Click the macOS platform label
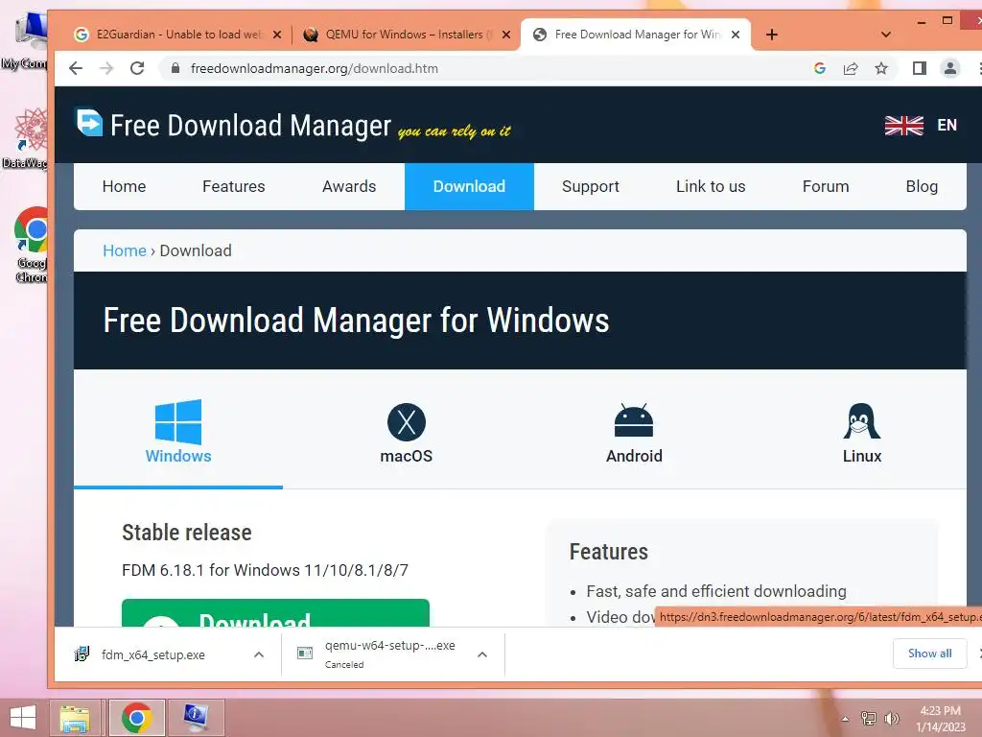This screenshot has height=737, width=982. click(x=407, y=456)
